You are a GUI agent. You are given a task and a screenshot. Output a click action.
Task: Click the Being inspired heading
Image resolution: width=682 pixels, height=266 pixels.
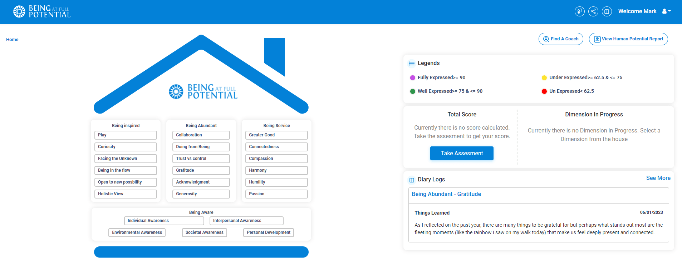(126, 126)
